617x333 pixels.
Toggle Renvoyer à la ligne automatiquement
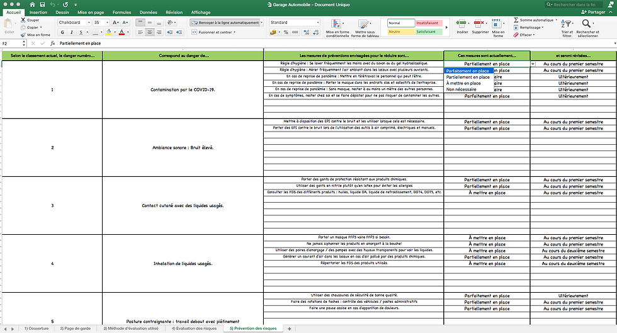coord(225,23)
